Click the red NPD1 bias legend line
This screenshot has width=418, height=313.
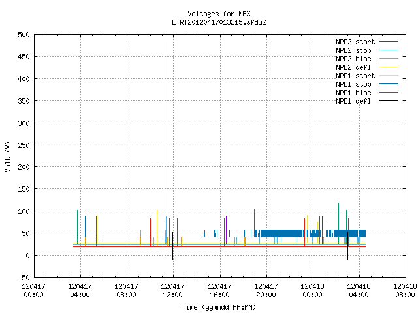pyautogui.click(x=389, y=93)
